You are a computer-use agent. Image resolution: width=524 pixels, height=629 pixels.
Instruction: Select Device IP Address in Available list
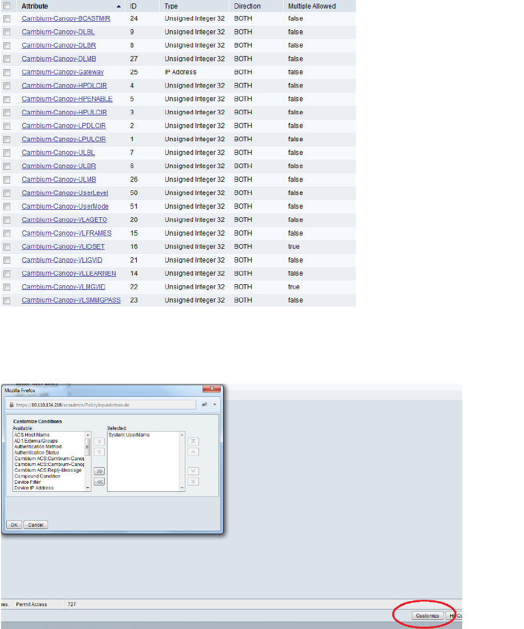(x=34, y=488)
